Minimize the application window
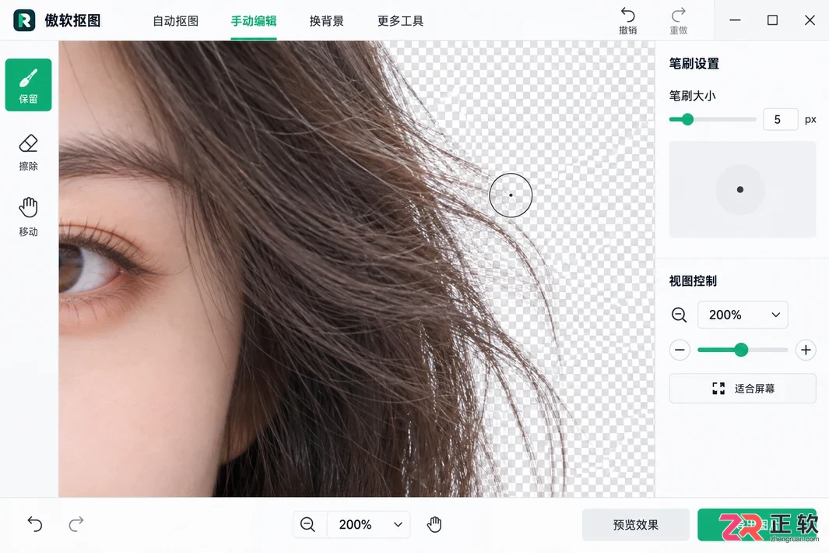This screenshot has height=553, width=829. 735,20
